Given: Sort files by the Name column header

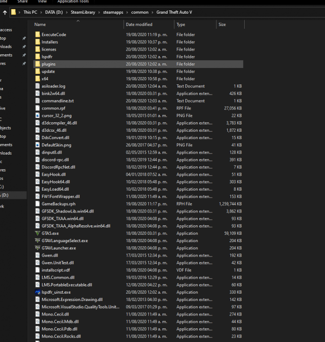Looking at the screenshot, I should [x=78, y=25].
